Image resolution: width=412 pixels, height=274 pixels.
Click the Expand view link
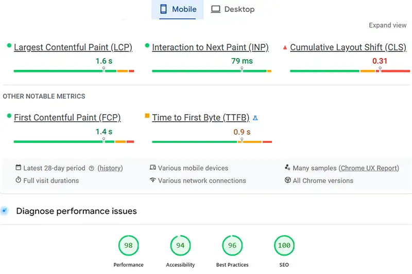pyautogui.click(x=387, y=25)
